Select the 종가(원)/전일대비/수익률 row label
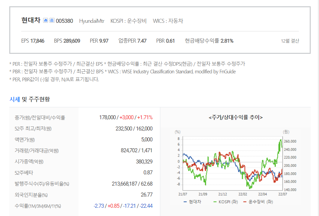 [x=40, y=118]
